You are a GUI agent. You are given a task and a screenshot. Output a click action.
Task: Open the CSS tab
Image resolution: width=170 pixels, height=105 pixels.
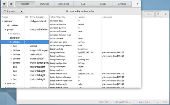pos(83,4)
